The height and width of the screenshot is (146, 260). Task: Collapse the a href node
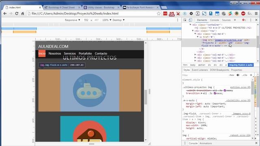coord(198,37)
